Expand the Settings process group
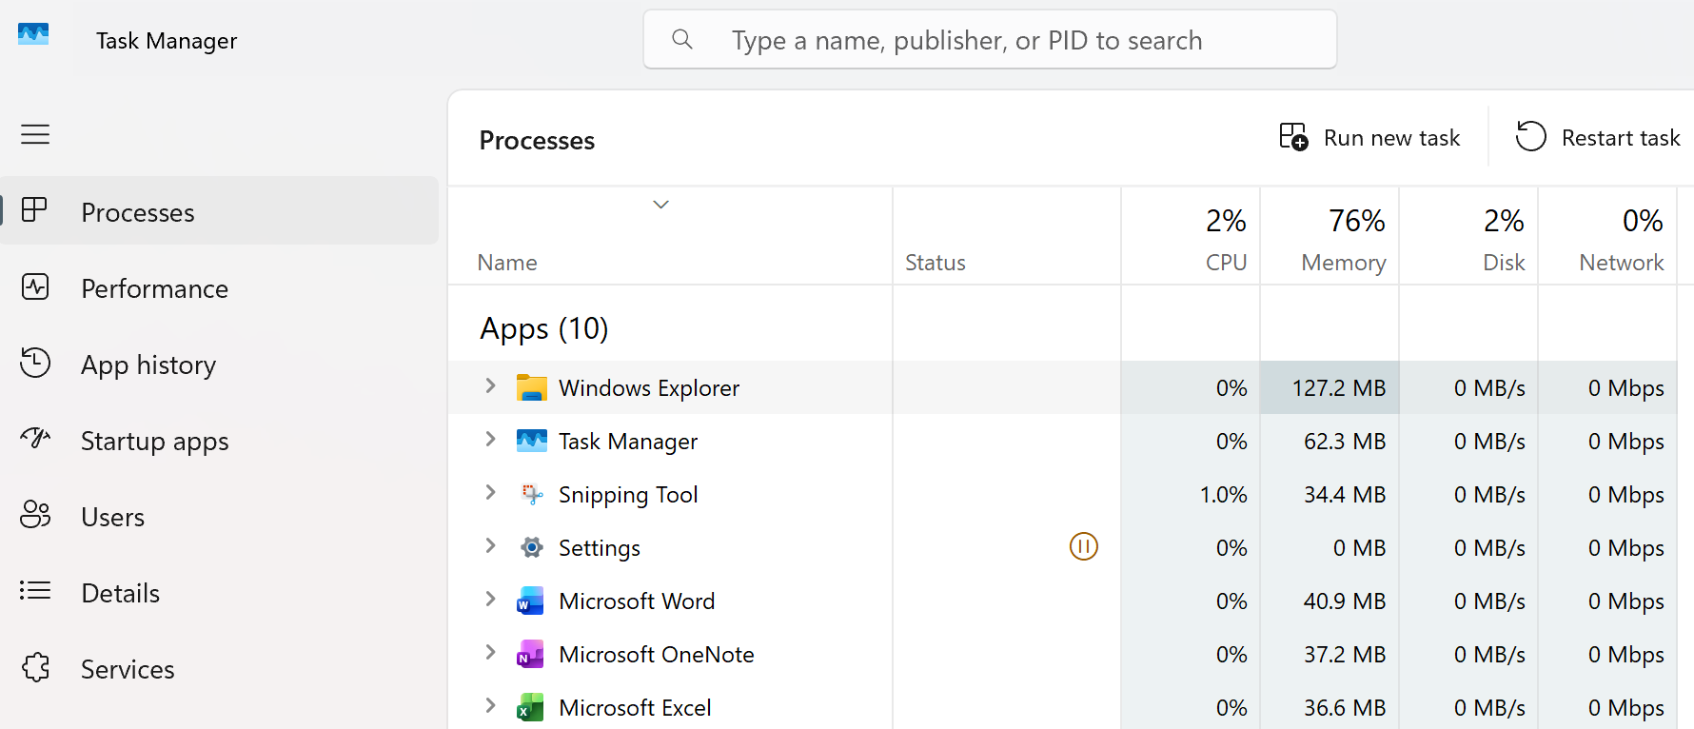The height and width of the screenshot is (729, 1694). (490, 545)
